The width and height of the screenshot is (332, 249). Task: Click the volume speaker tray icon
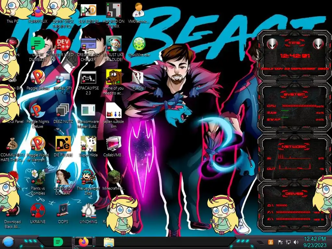click(x=296, y=242)
